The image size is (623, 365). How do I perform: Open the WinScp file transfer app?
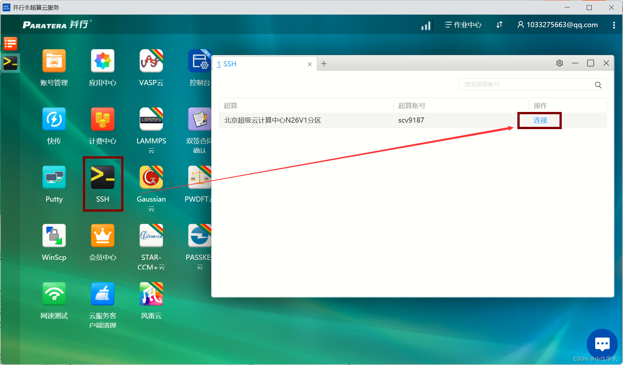coord(54,236)
